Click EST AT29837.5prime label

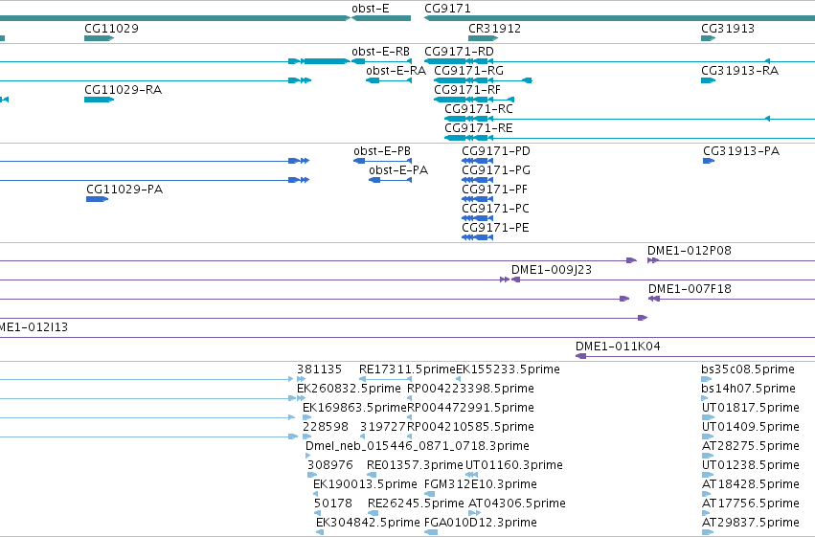pyautogui.click(x=751, y=523)
